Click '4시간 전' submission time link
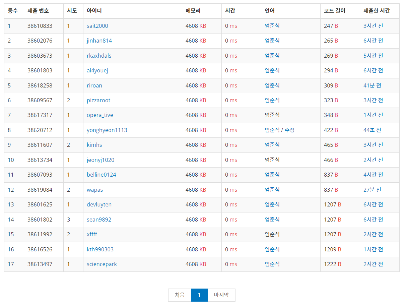The image size is (406, 308). (x=373, y=175)
